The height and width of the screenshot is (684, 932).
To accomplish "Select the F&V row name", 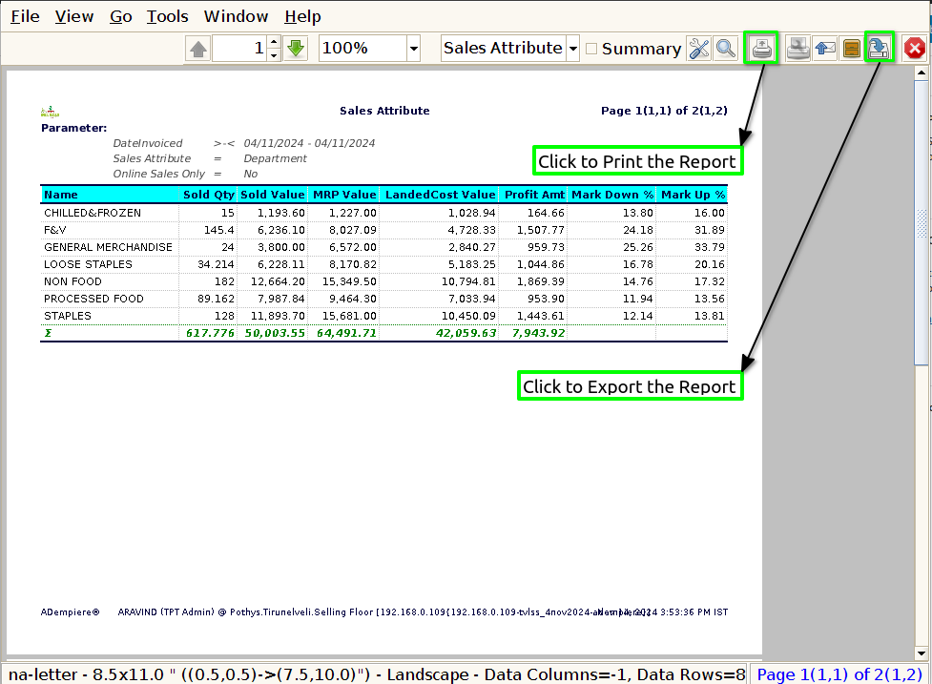I will (x=54, y=230).
